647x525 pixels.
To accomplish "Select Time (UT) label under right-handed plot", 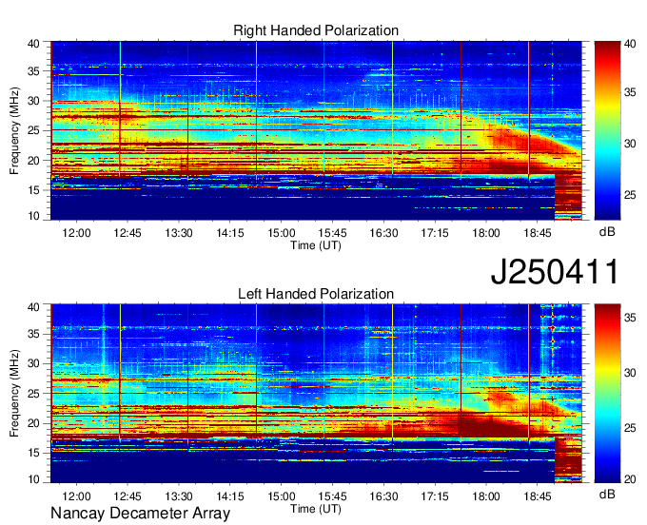I will [x=316, y=245].
